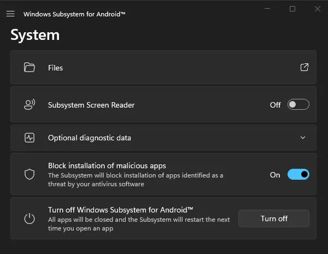Click the antivirus threat description text

[x=136, y=180]
